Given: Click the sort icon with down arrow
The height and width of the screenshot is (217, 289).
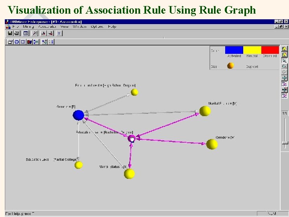Looking at the screenshot, I should tap(51, 42).
